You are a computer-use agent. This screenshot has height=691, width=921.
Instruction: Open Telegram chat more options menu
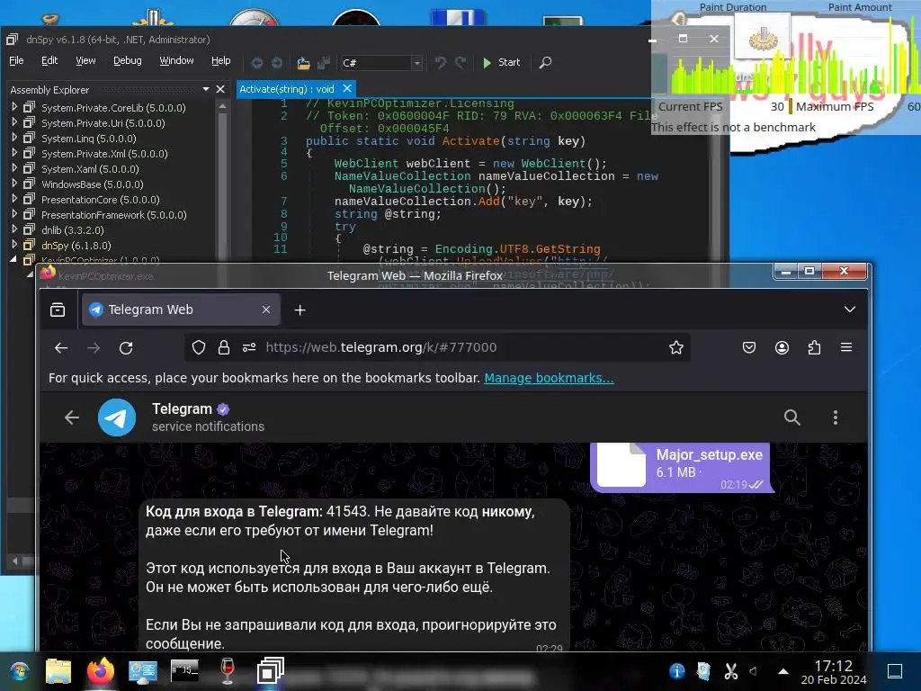tap(836, 417)
